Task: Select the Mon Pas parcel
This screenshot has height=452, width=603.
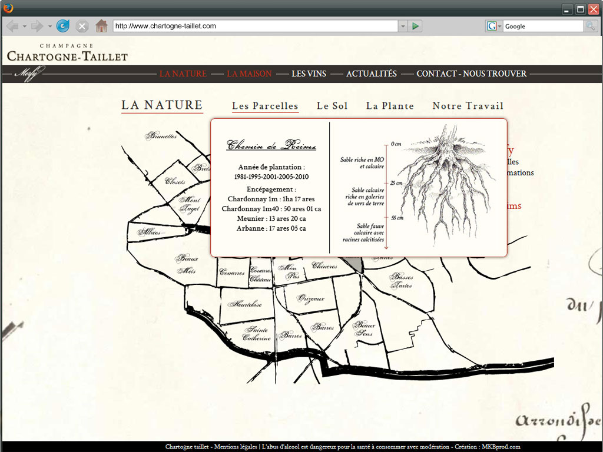Action: pos(289,271)
